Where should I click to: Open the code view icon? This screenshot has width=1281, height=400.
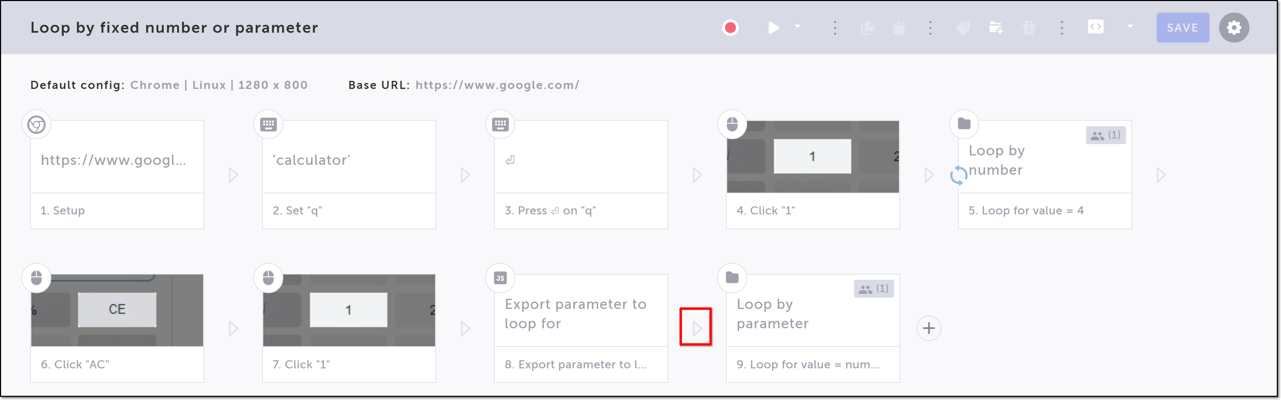[1095, 27]
